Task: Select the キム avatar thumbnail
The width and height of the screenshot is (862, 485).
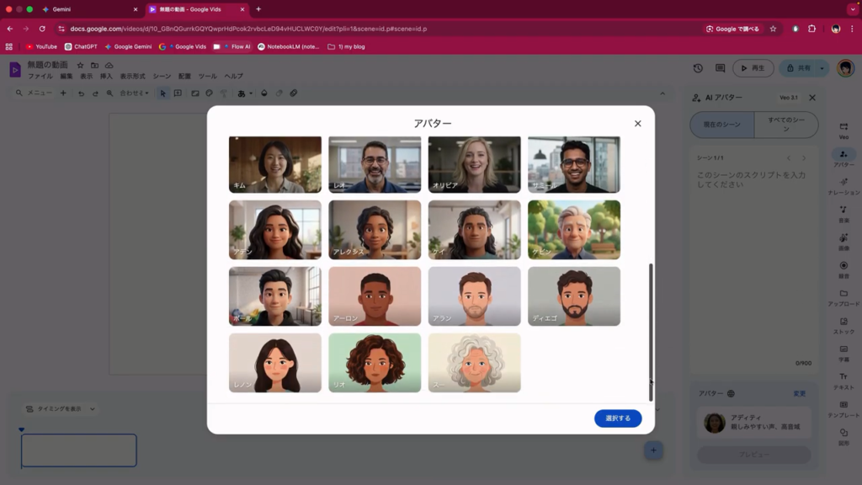Action: click(x=274, y=164)
